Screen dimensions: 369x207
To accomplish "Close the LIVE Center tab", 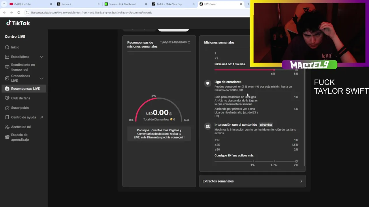I will (241, 4).
